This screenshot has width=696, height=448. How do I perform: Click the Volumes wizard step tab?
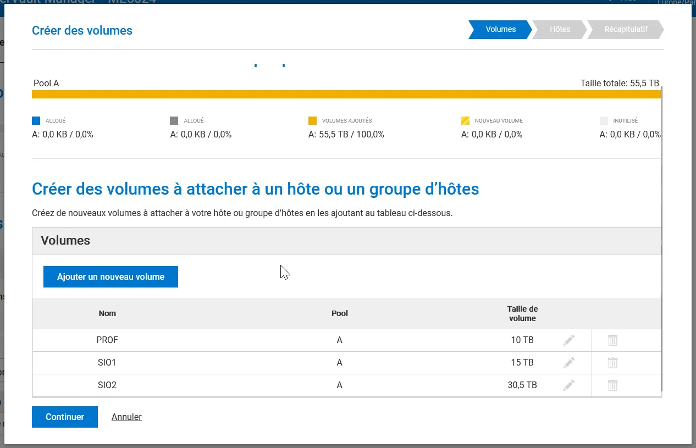(x=500, y=30)
